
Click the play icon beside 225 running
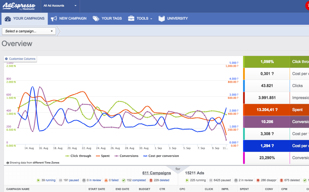tap(187, 180)
